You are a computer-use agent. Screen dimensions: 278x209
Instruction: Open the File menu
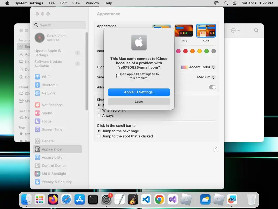pyautogui.click(x=52, y=3)
